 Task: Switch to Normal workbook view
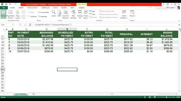[3, 14]
